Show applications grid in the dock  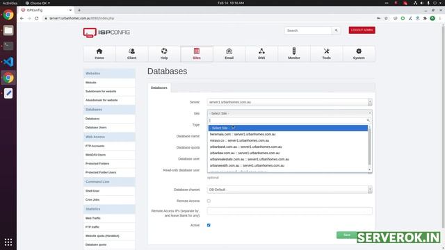point(8,242)
